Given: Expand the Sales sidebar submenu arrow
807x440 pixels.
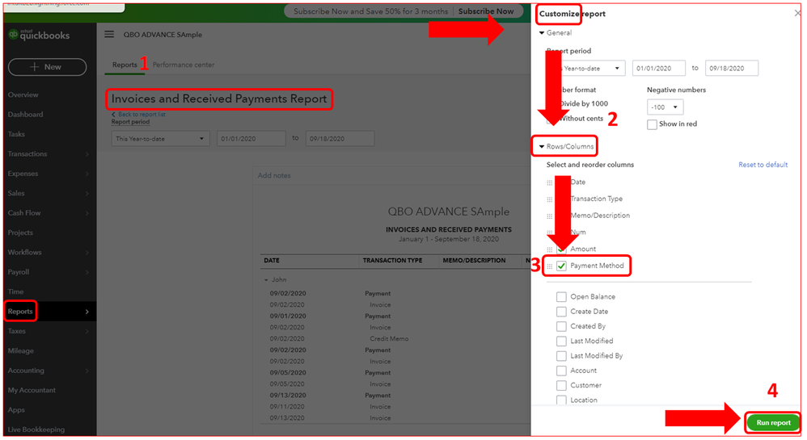Looking at the screenshot, I should pyautogui.click(x=87, y=194).
